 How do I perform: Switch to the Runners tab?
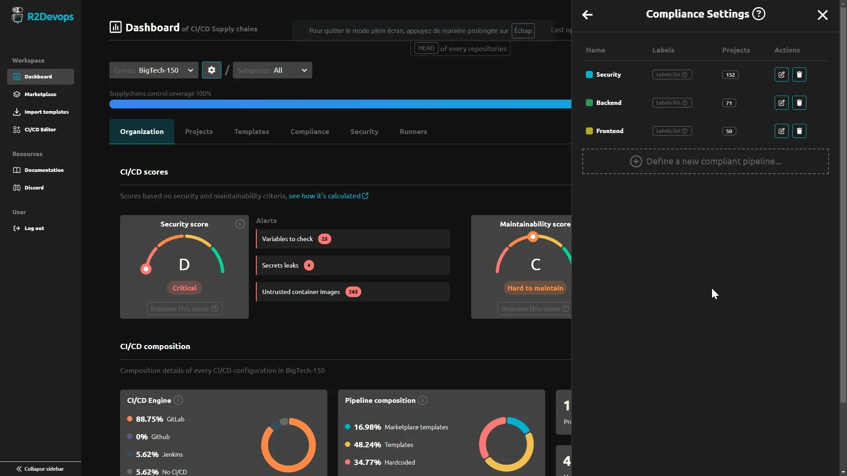coord(413,131)
